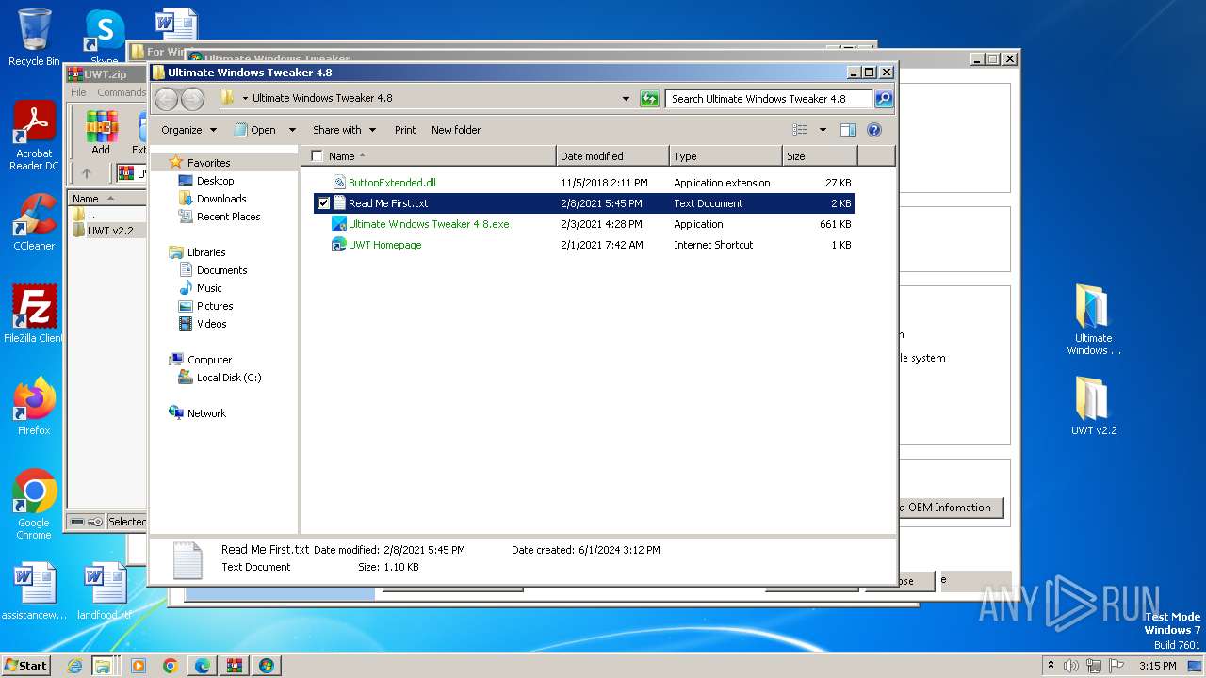The width and height of the screenshot is (1206, 678).
Task: Sort by Name column header
Action: click(431, 156)
